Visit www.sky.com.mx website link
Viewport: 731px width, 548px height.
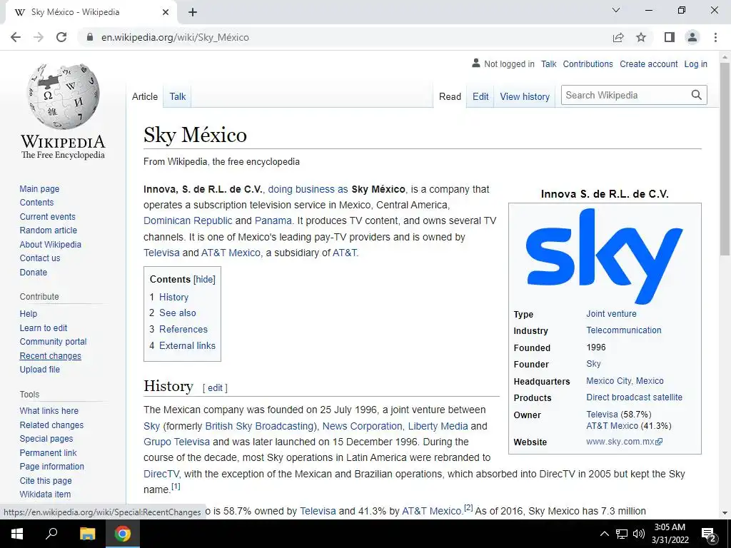pos(624,441)
